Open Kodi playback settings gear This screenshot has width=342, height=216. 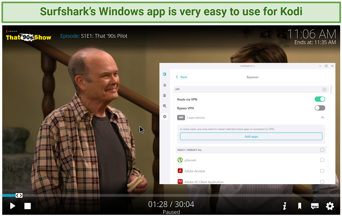[x=330, y=206]
